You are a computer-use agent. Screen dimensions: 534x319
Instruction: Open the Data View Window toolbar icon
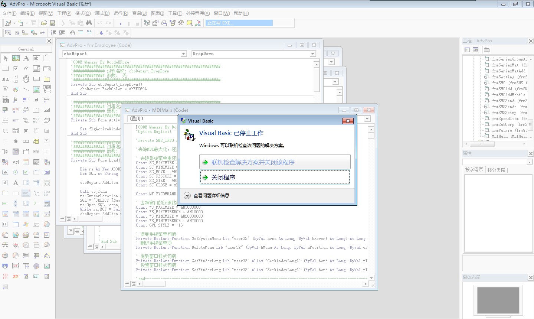(190, 23)
